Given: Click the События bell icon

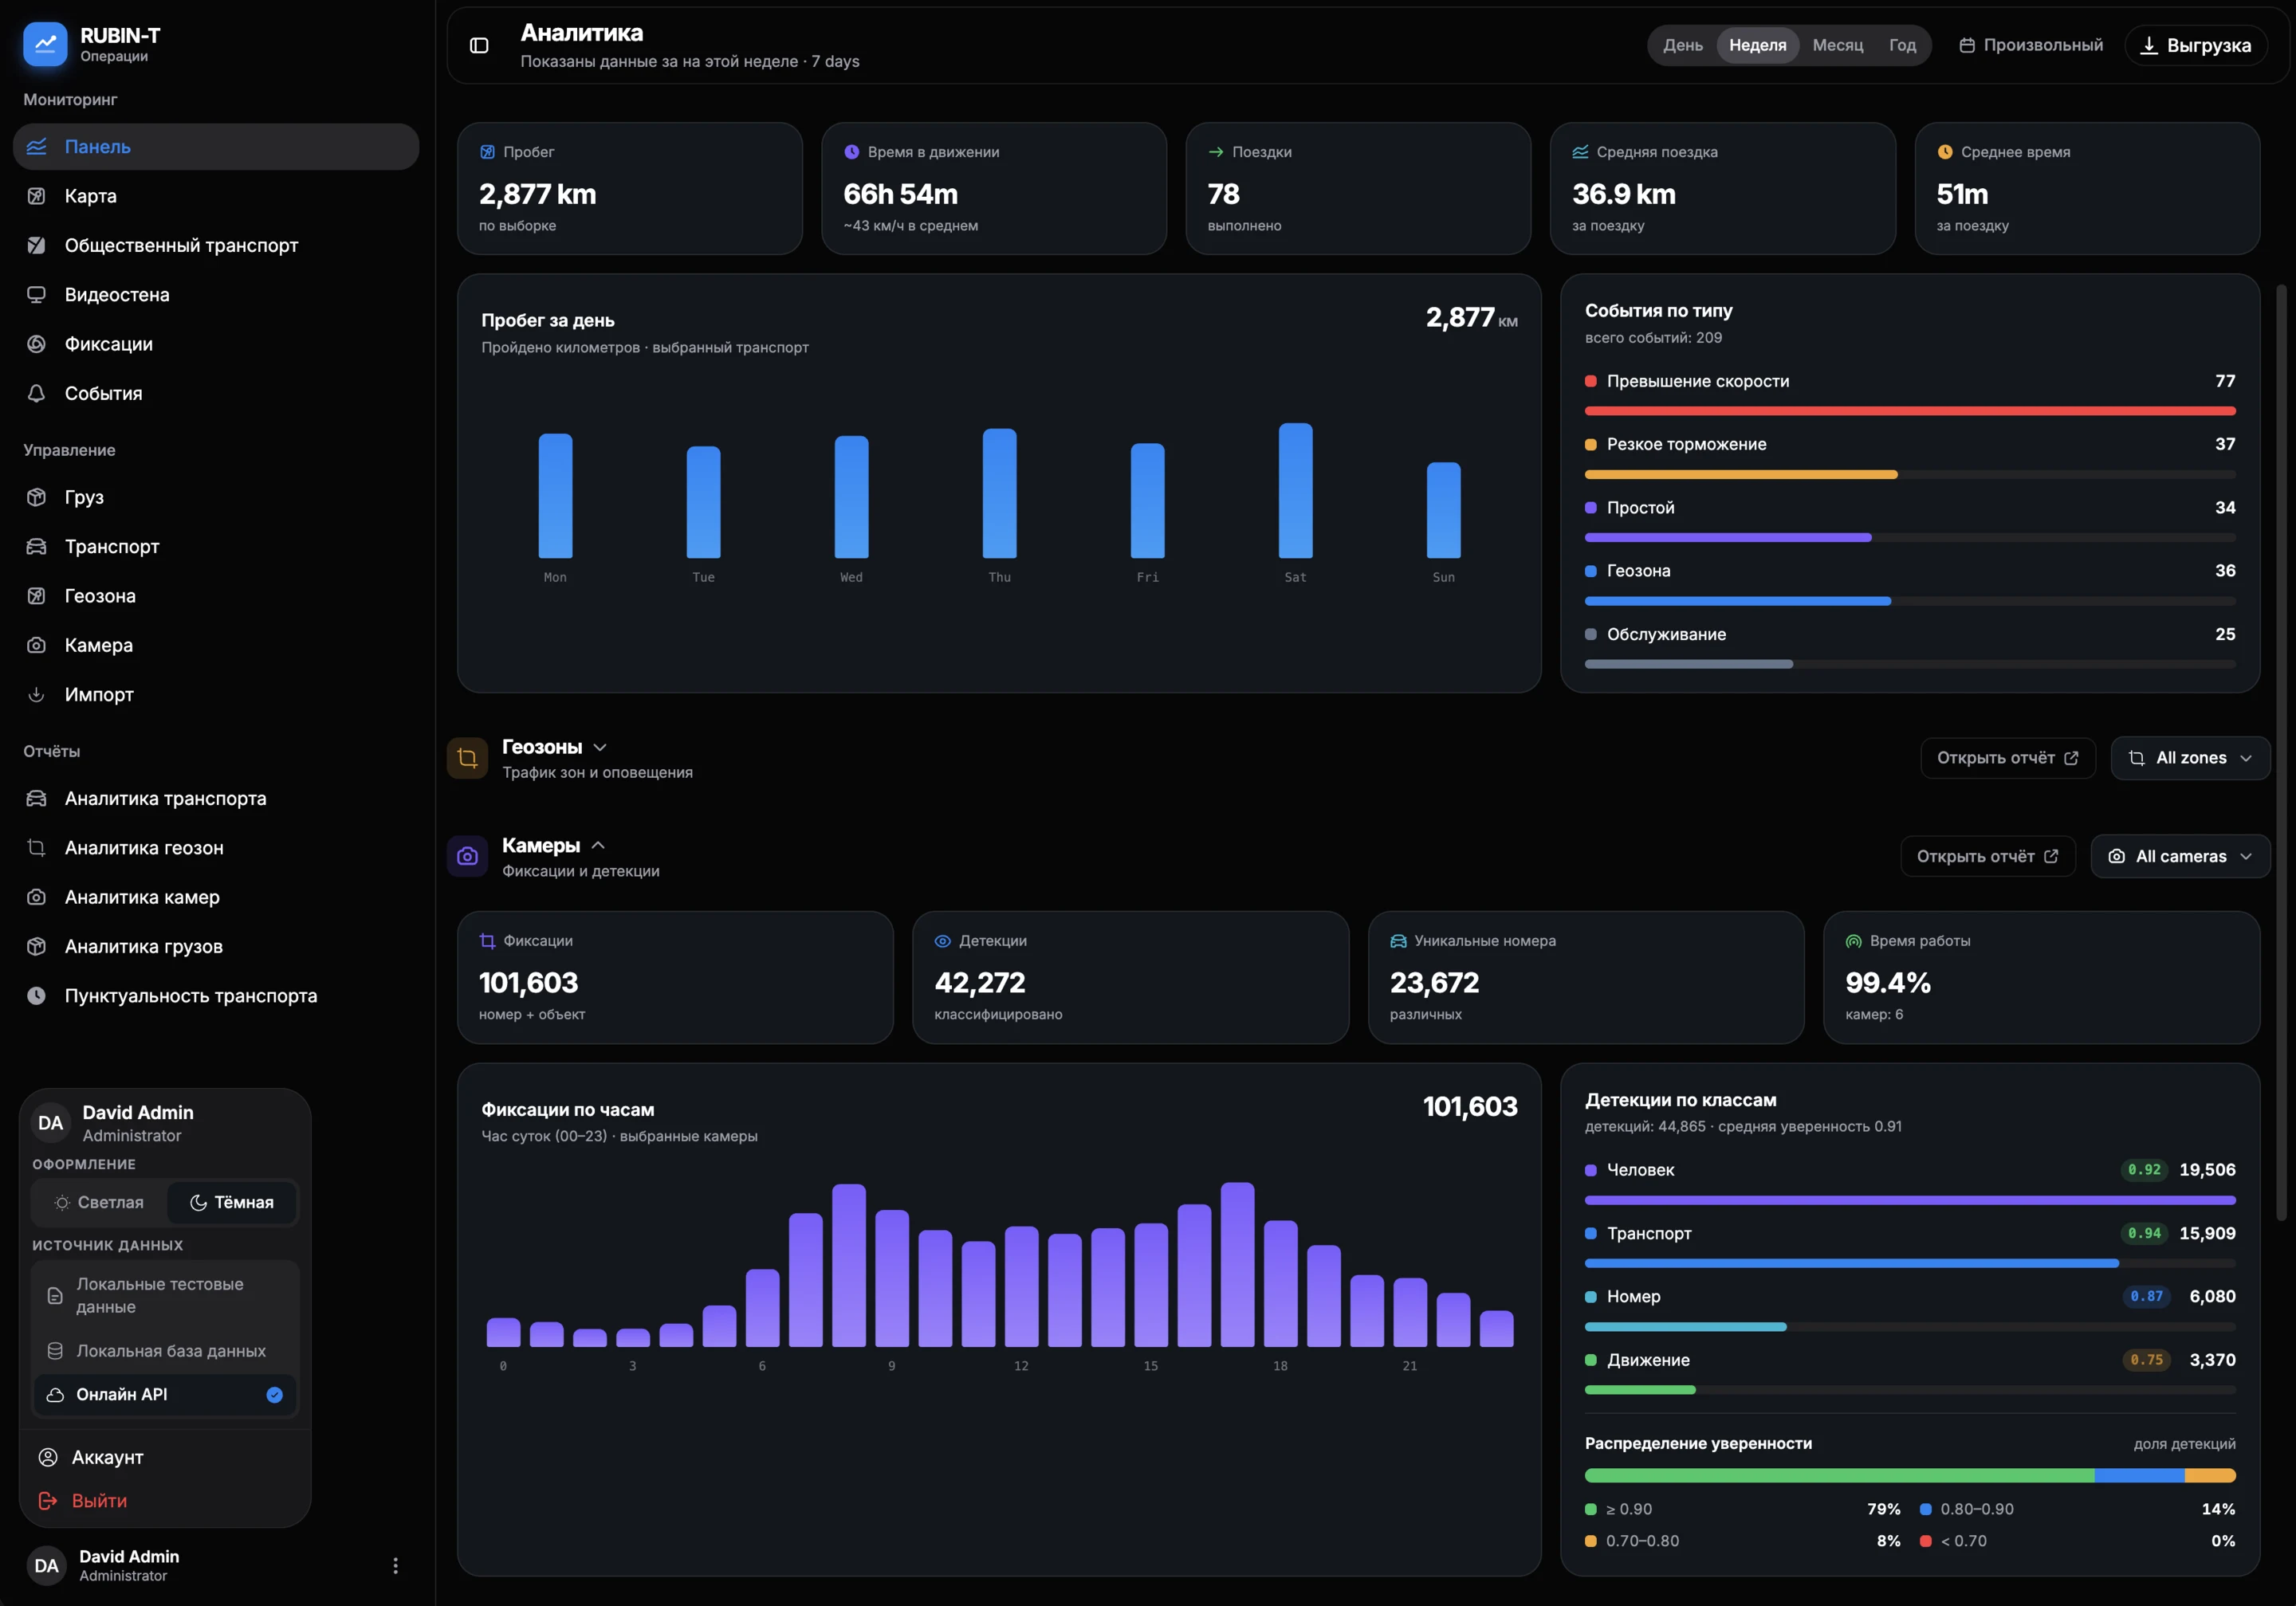Looking at the screenshot, I should (x=37, y=393).
